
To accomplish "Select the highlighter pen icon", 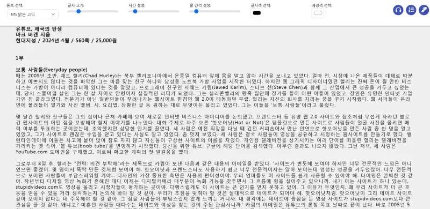I will coord(424,10).
